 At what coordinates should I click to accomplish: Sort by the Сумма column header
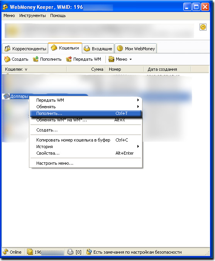point(86,69)
